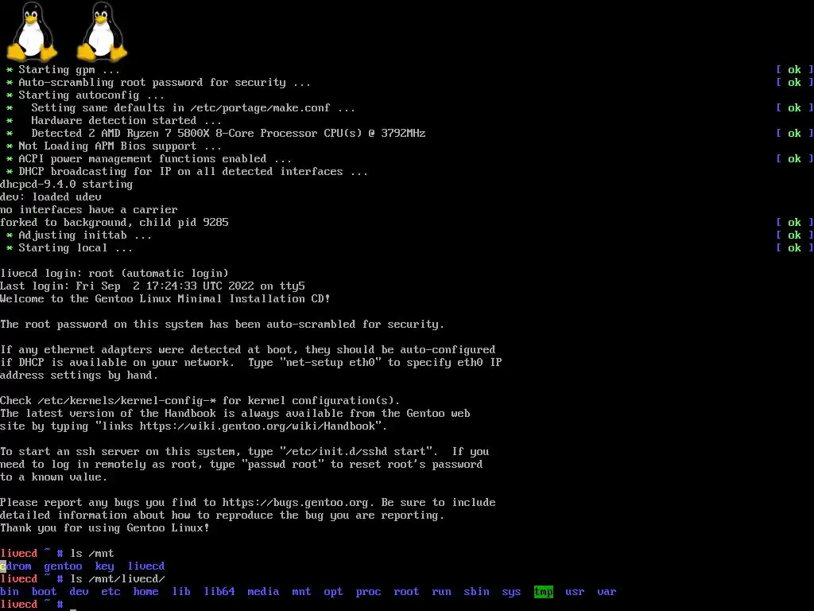This screenshot has width=814, height=611.
Task: Click the 'root' directory entry
Action: (x=406, y=591)
